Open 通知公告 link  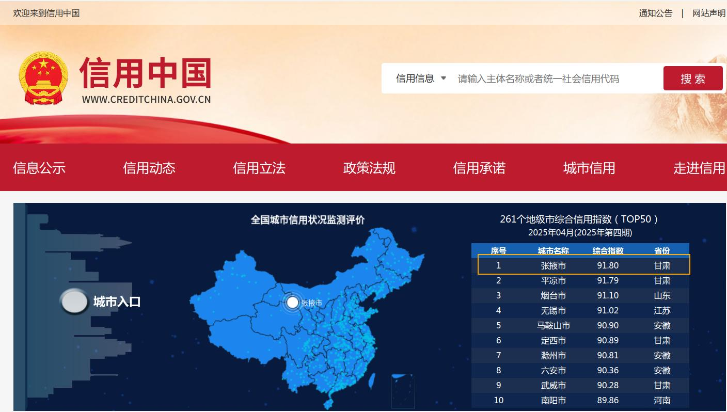(656, 13)
